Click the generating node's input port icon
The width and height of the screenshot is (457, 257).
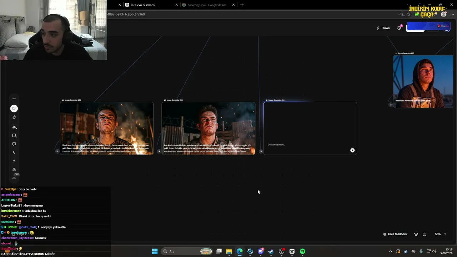point(261,151)
